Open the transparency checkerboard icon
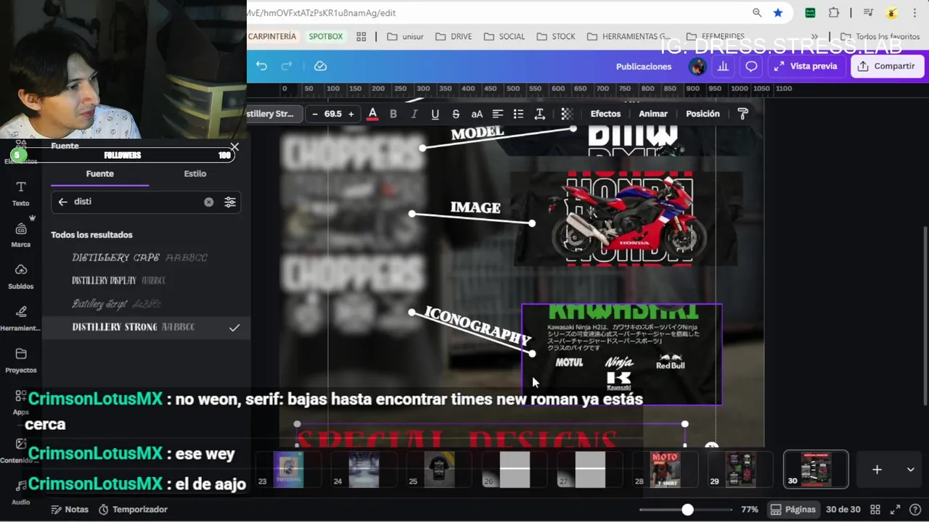Screen dimensions: 929x522 point(567,114)
